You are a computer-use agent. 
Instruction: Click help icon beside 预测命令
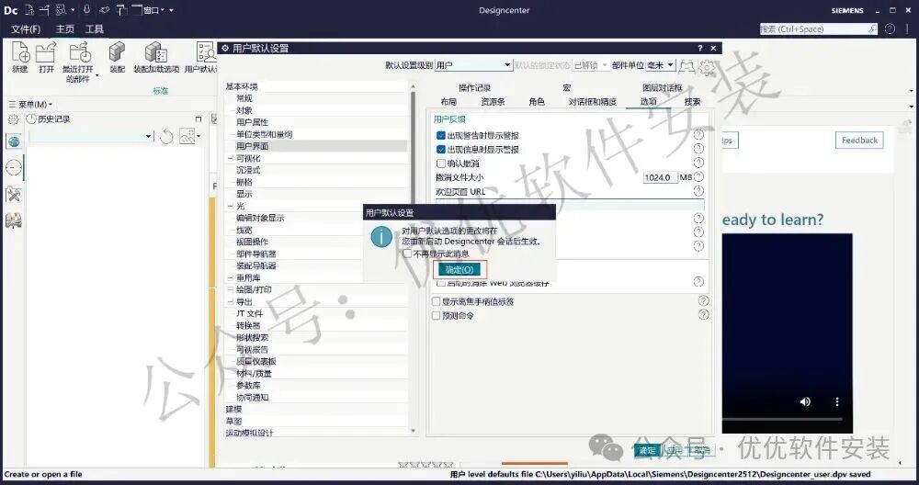(x=703, y=315)
